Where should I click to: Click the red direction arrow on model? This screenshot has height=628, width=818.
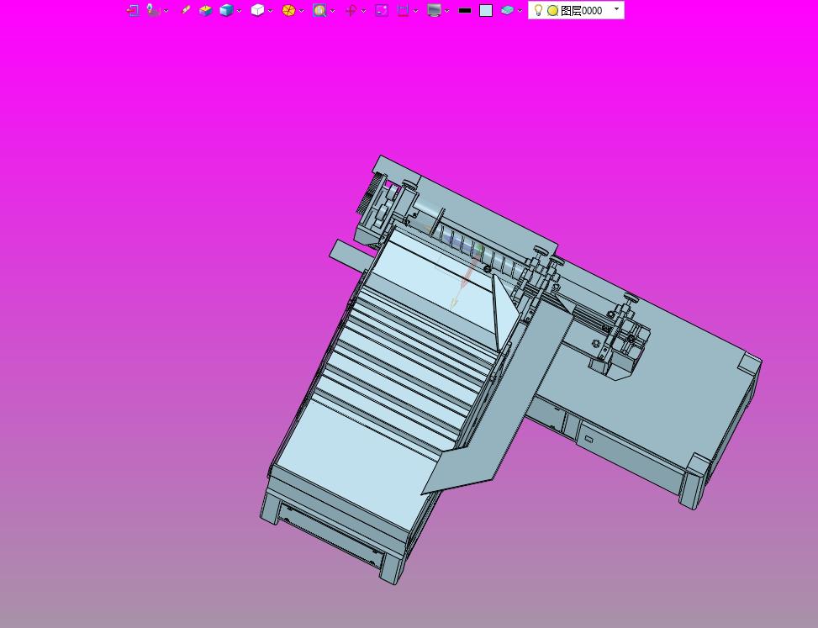pyautogui.click(x=469, y=272)
